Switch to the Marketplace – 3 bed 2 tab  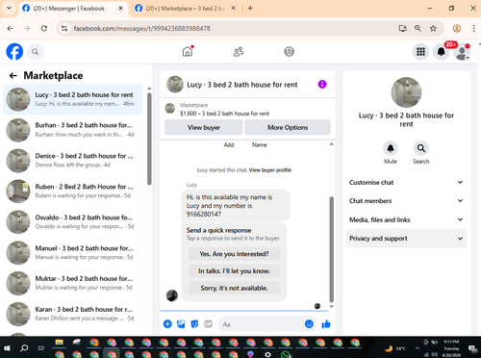coord(185,9)
